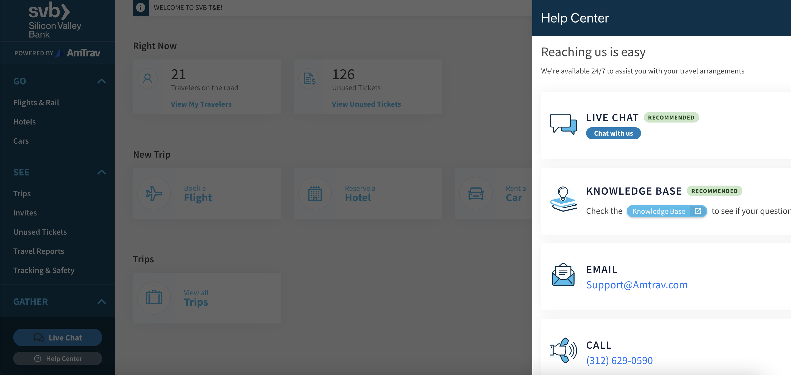Click the flight booking airplane icon
This screenshot has width=791, height=375.
coord(154,193)
